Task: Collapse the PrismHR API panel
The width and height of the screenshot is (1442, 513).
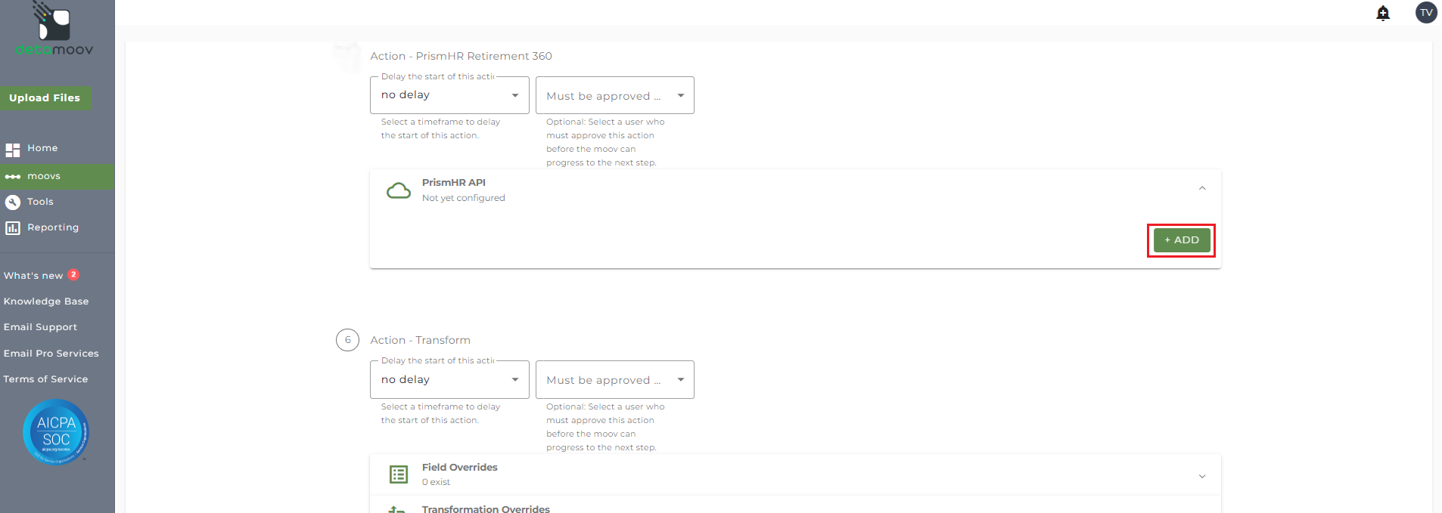Action: (x=1202, y=189)
